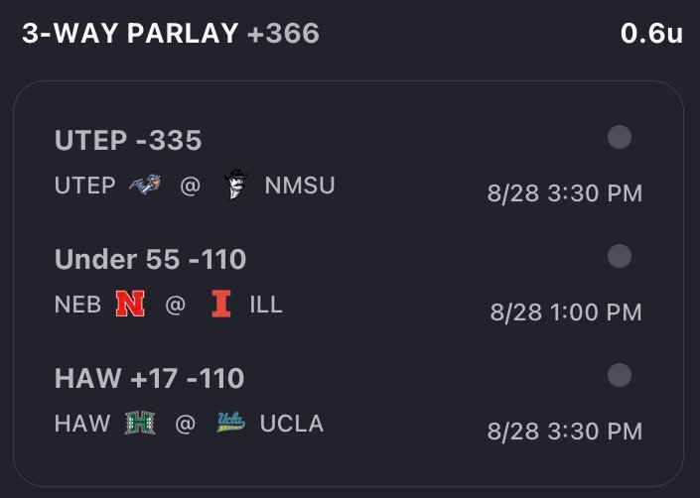
Task: Click the 0.6u unit size label
Action: coord(651,33)
